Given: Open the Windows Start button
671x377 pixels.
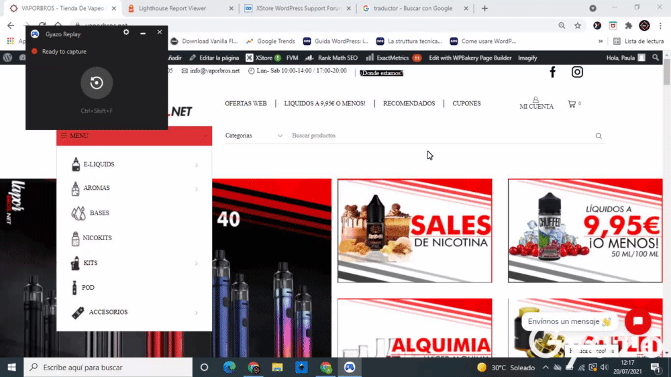Looking at the screenshot, I should [x=11, y=367].
